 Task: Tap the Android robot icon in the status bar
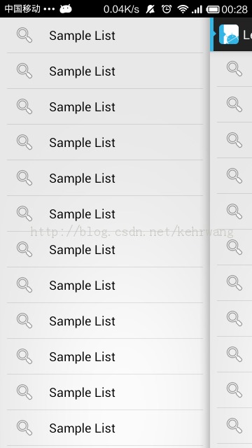coord(65,9)
